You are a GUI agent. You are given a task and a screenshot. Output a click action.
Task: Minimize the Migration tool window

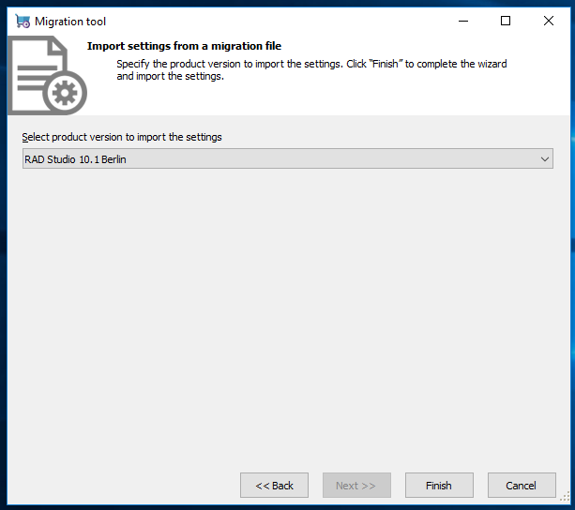pyautogui.click(x=463, y=21)
